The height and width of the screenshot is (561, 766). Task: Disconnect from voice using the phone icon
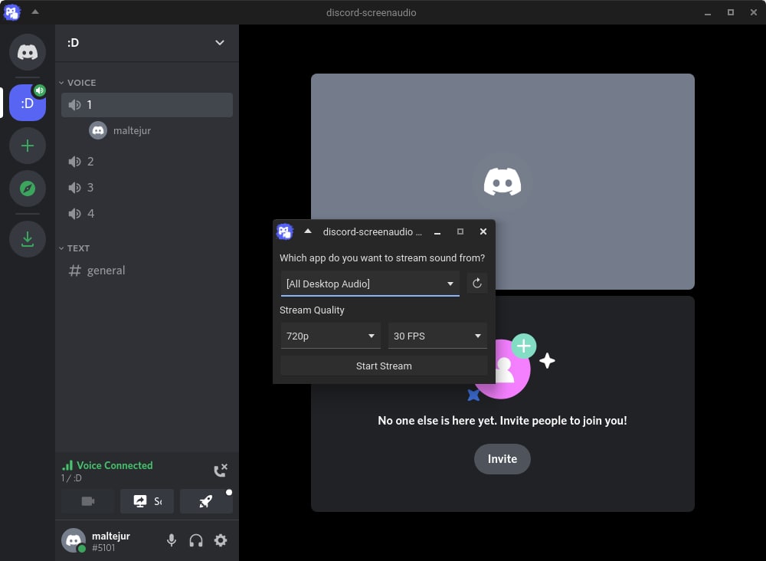pos(220,471)
